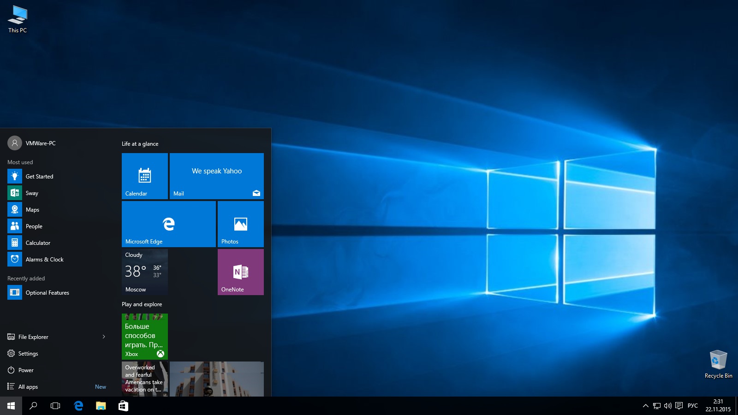This screenshot has height=415, width=738.
Task: Open the Action Center notifications icon
Action: 679,406
